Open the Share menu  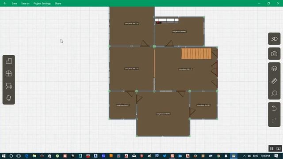click(58, 4)
